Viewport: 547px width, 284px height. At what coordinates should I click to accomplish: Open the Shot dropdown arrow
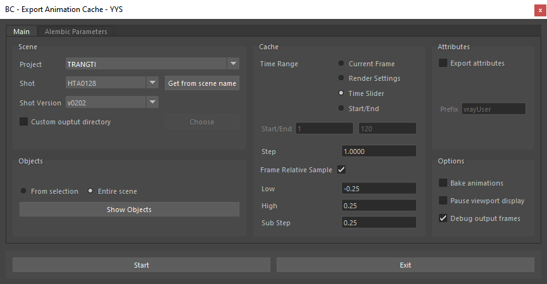pos(152,83)
